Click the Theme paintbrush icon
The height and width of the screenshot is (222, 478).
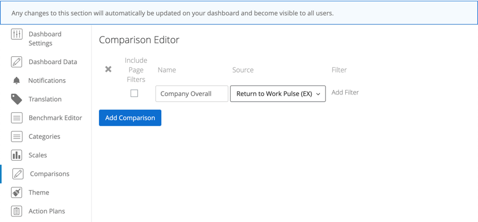pyautogui.click(x=16, y=192)
